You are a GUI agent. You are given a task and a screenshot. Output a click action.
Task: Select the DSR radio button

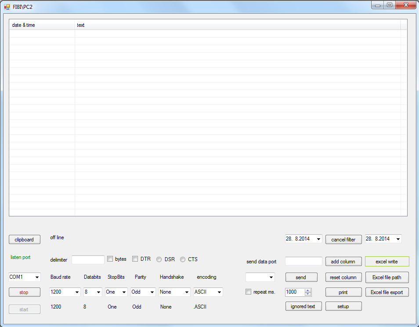[x=159, y=259]
